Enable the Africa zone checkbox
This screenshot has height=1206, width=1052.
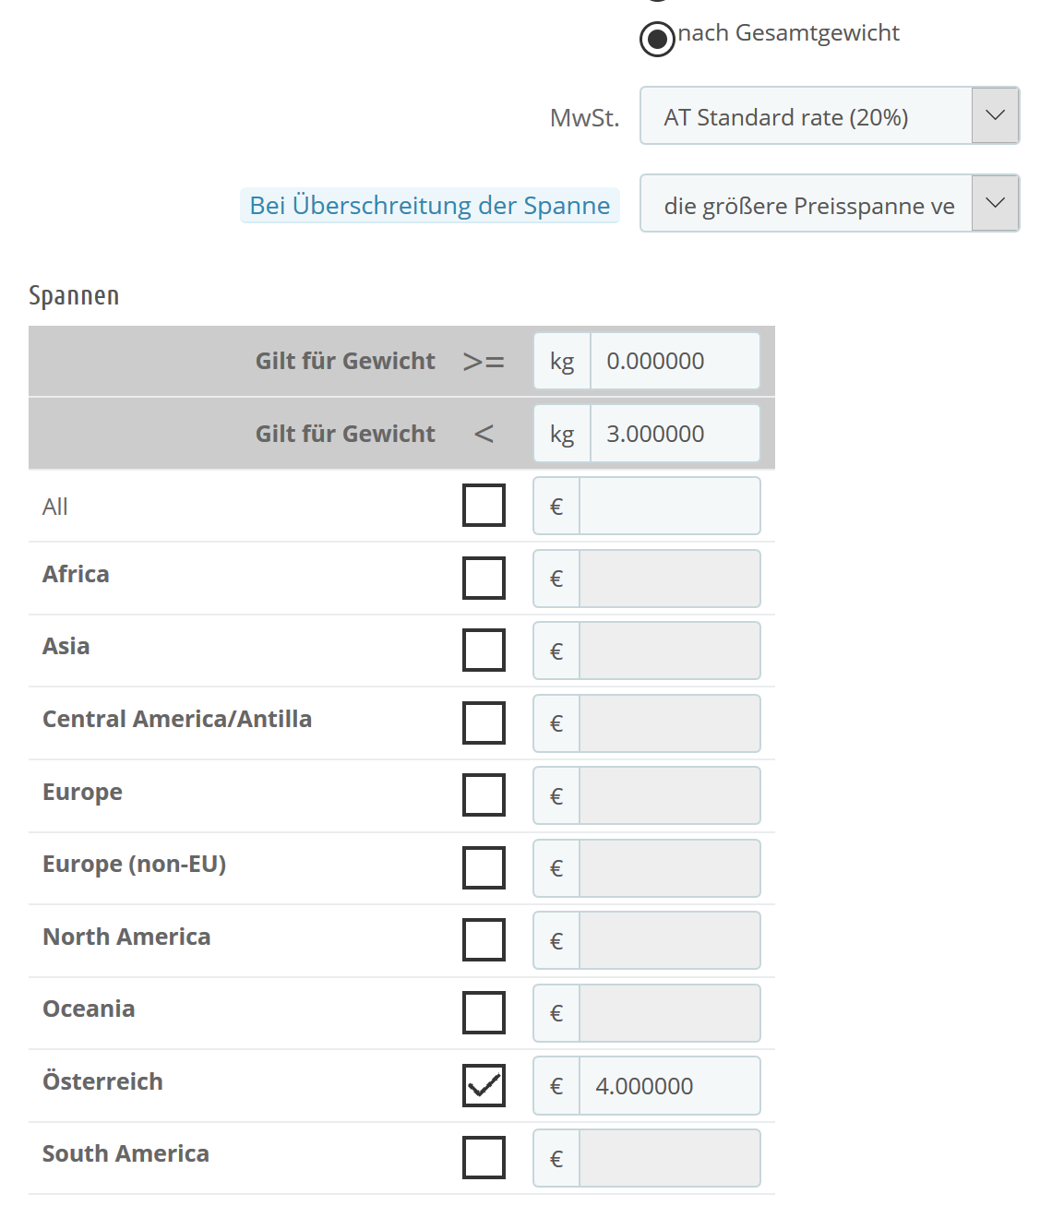tap(484, 579)
